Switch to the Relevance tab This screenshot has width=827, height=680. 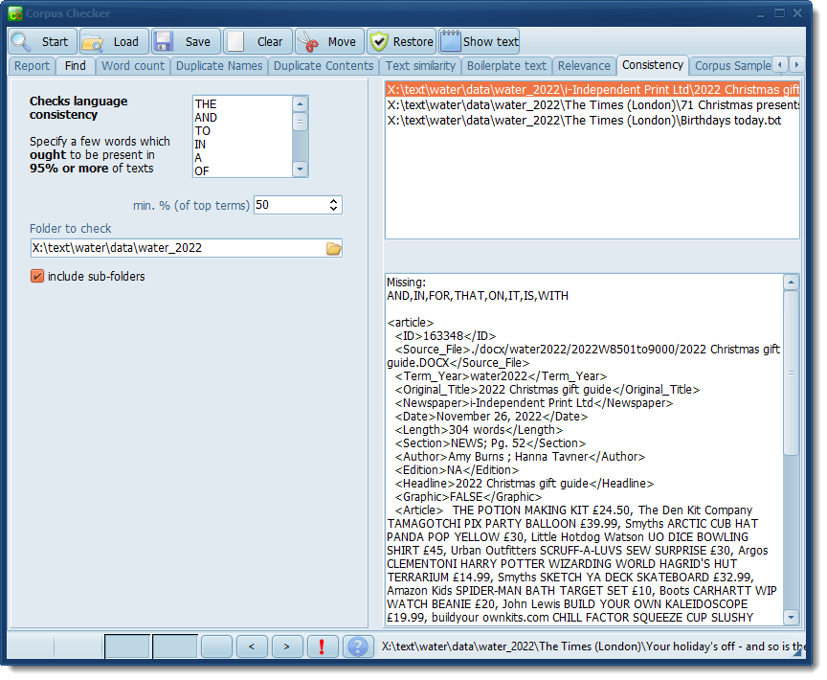pos(585,66)
